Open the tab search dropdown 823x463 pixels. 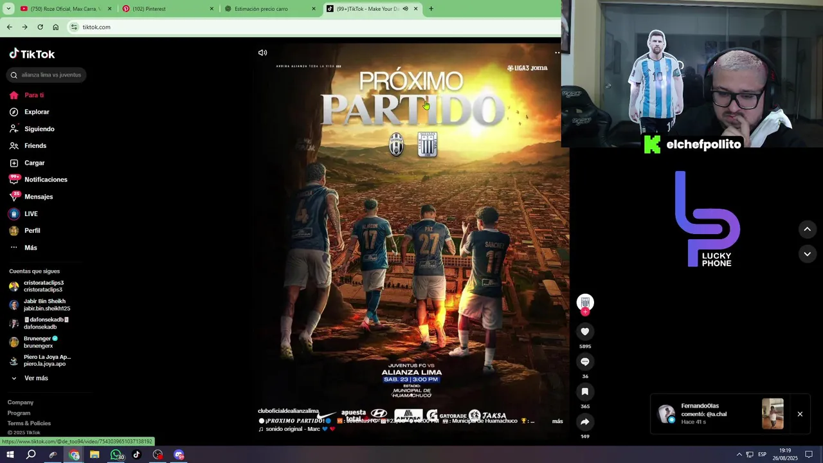click(8, 9)
